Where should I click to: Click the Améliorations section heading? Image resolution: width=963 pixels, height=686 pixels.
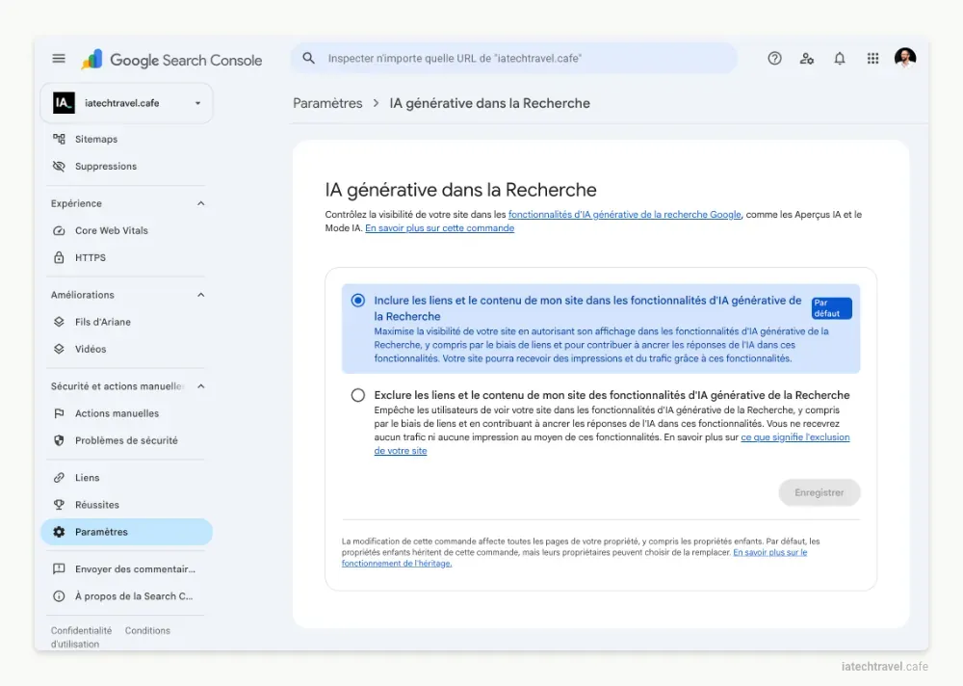tap(82, 295)
